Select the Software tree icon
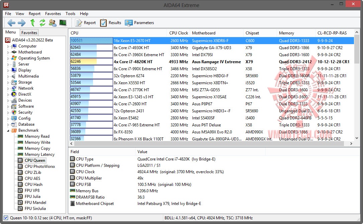 tap(14, 106)
